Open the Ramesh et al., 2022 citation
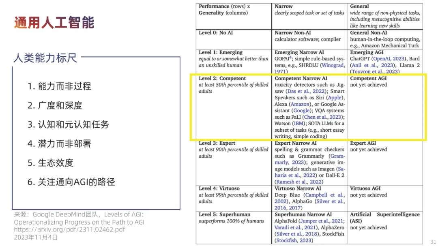Image resolution: width=438 pixels, height=246 pixels. (x=298, y=182)
